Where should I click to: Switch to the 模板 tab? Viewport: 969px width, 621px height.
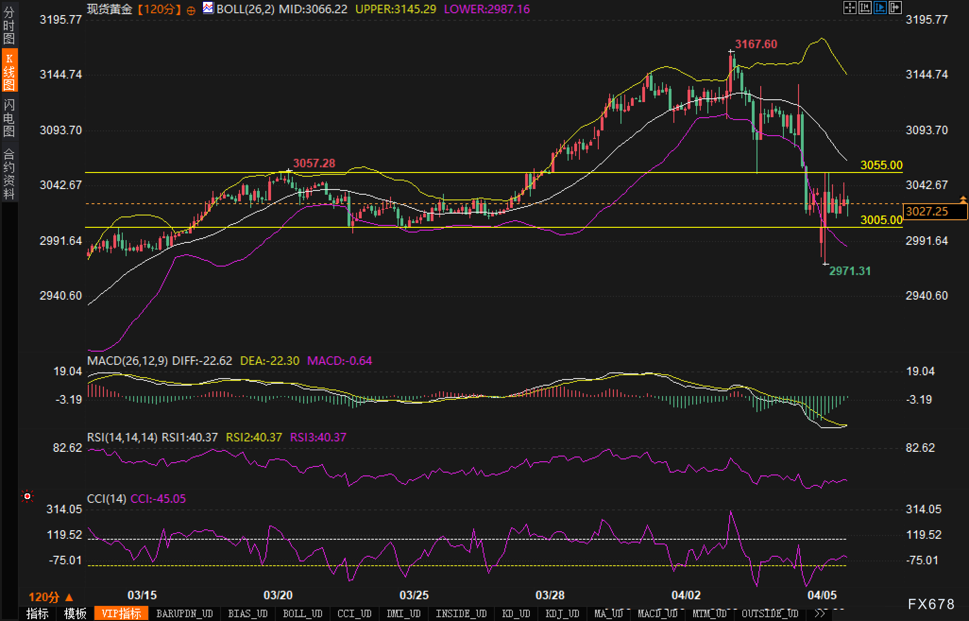click(75, 613)
